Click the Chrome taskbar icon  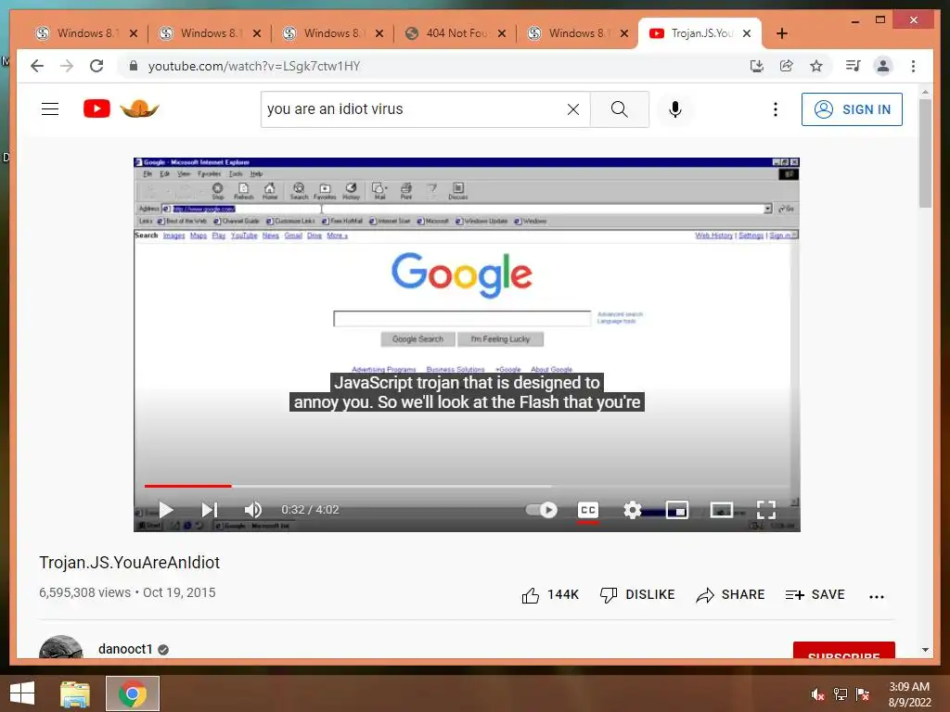click(132, 693)
